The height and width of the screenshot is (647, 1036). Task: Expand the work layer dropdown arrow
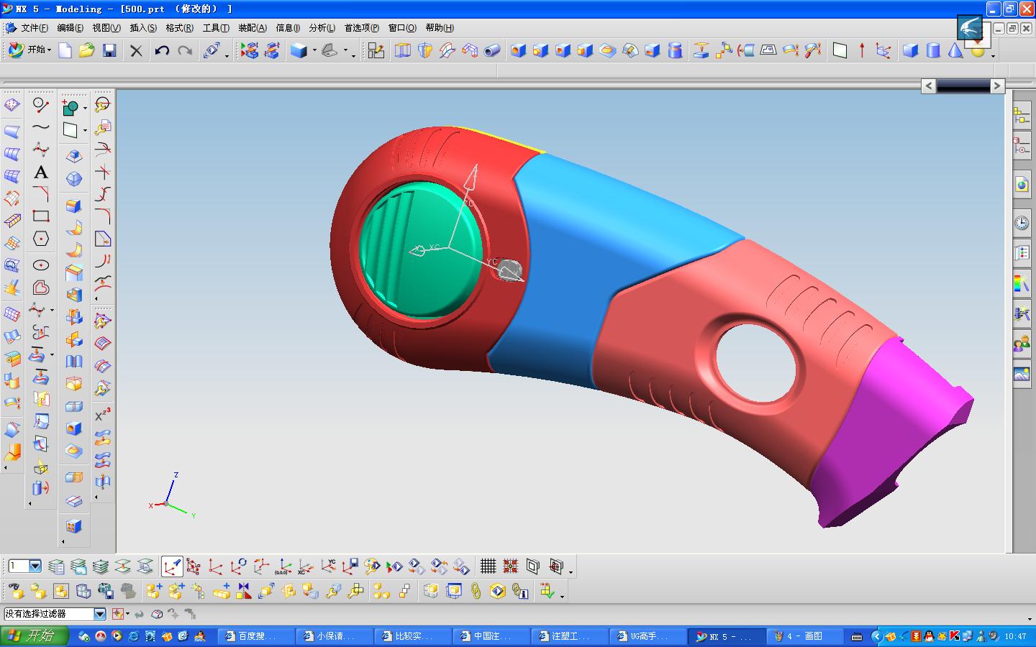[35, 566]
